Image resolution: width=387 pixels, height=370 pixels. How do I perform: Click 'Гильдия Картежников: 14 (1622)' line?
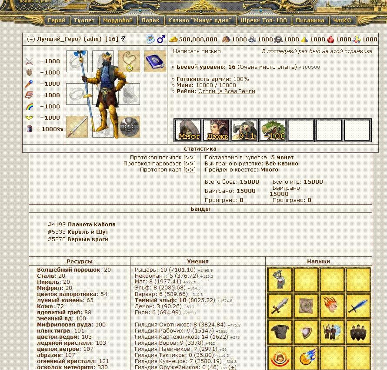point(181,336)
